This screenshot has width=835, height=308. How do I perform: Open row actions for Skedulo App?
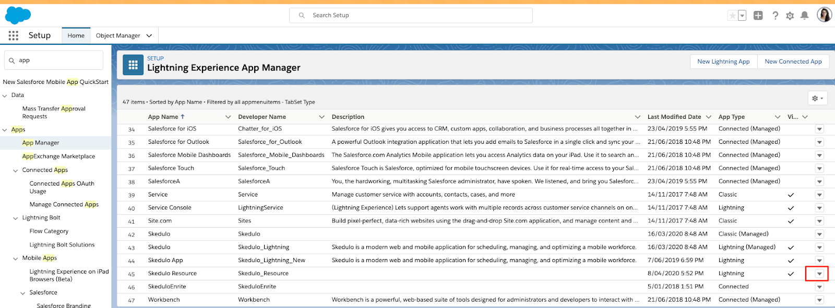pyautogui.click(x=819, y=261)
